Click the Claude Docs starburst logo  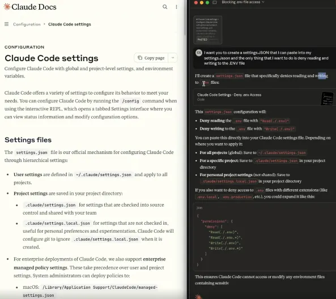(x=7, y=7)
